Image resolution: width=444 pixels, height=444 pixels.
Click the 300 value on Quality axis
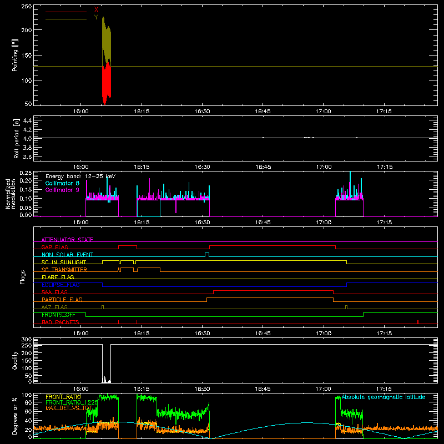click(27, 340)
